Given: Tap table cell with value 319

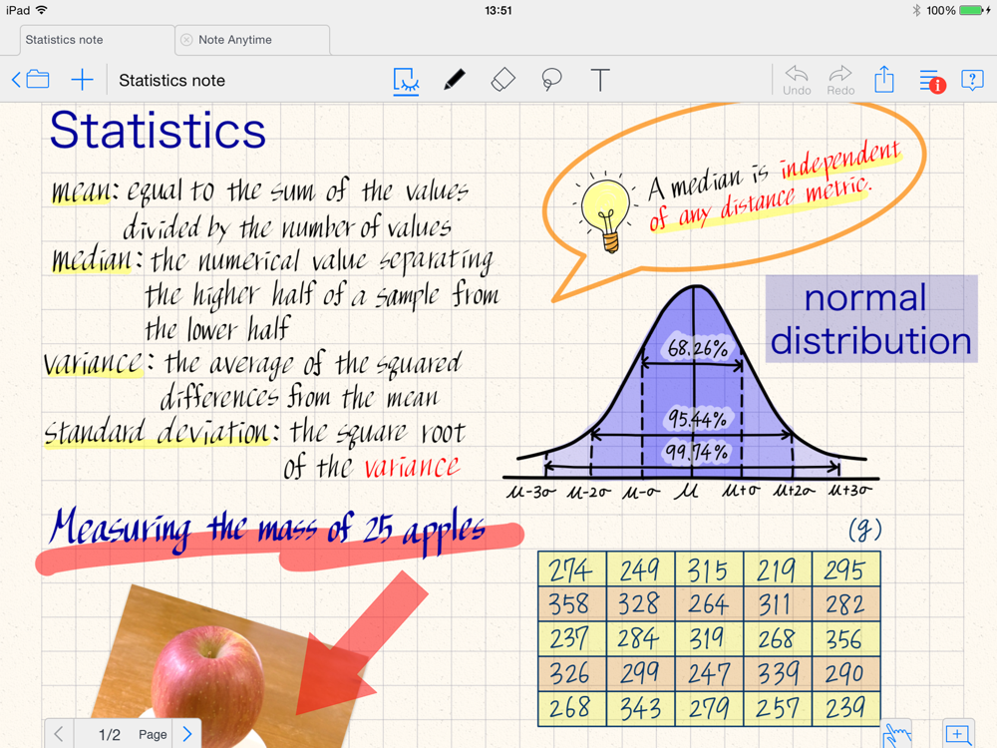Looking at the screenshot, I should (708, 638).
